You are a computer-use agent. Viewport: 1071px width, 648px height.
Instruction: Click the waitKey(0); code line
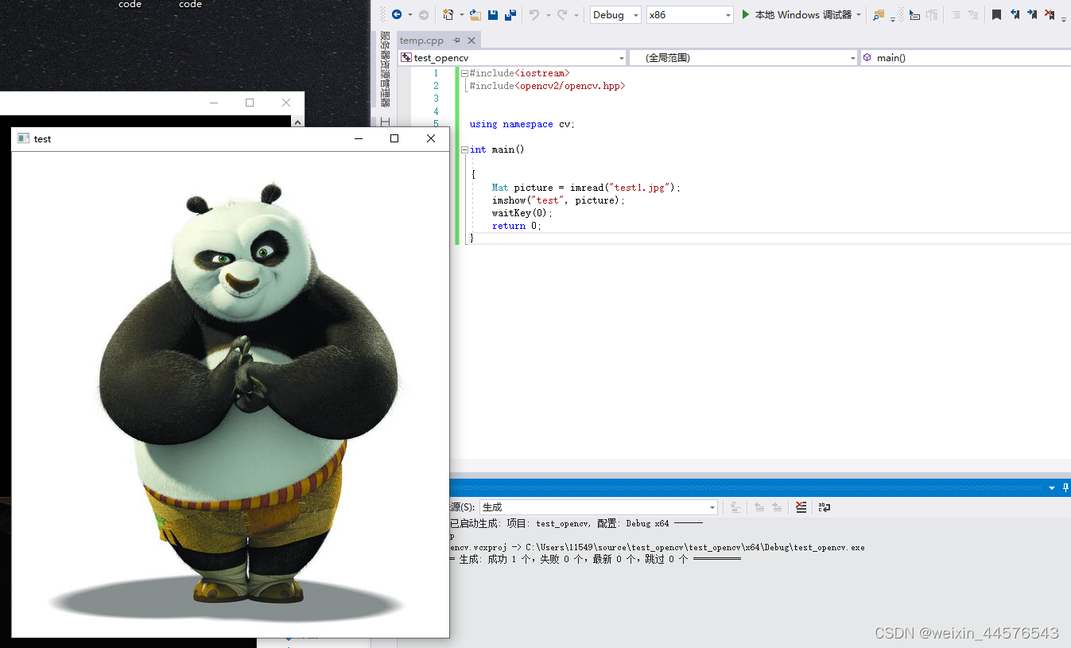point(522,213)
